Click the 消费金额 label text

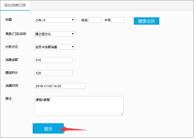click(x=12, y=60)
